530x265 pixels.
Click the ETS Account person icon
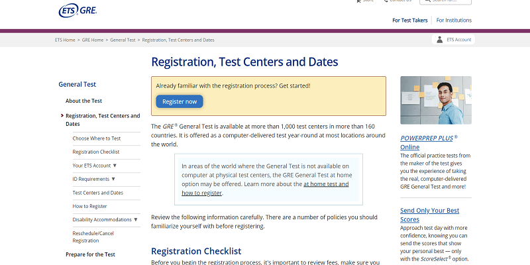pyautogui.click(x=439, y=40)
